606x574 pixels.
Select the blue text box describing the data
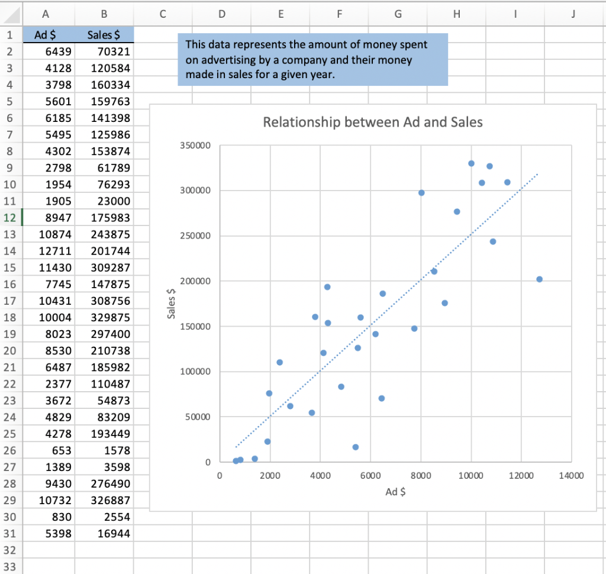coord(312,59)
